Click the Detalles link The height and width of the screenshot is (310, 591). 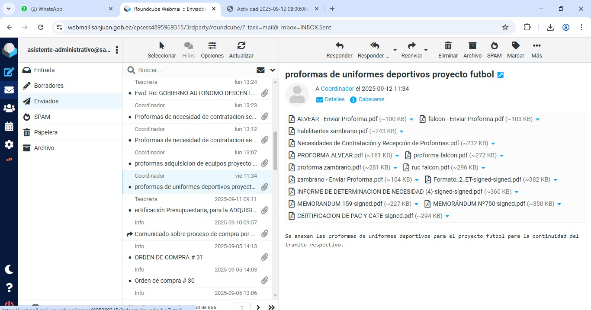coord(334,99)
